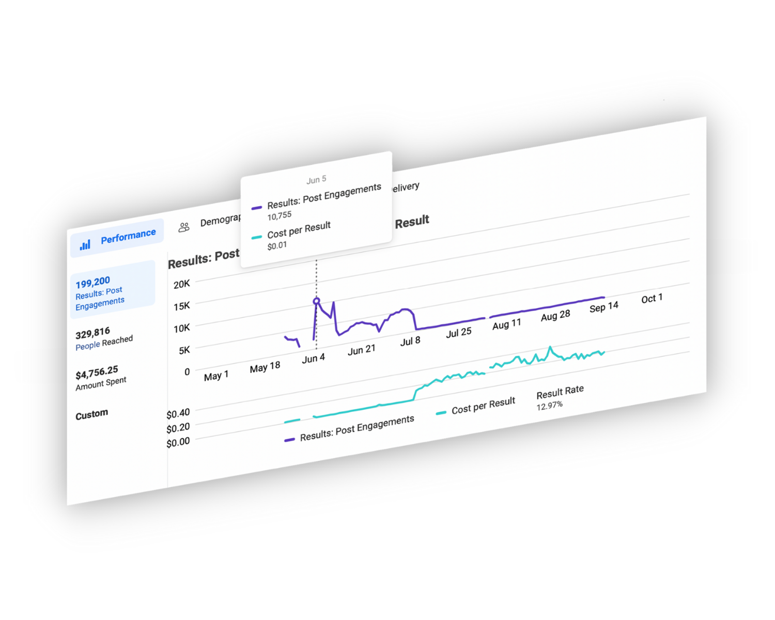This screenshot has height=620, width=775.
Task: Click teal swatch in bottom chart legend
Action: tap(441, 413)
